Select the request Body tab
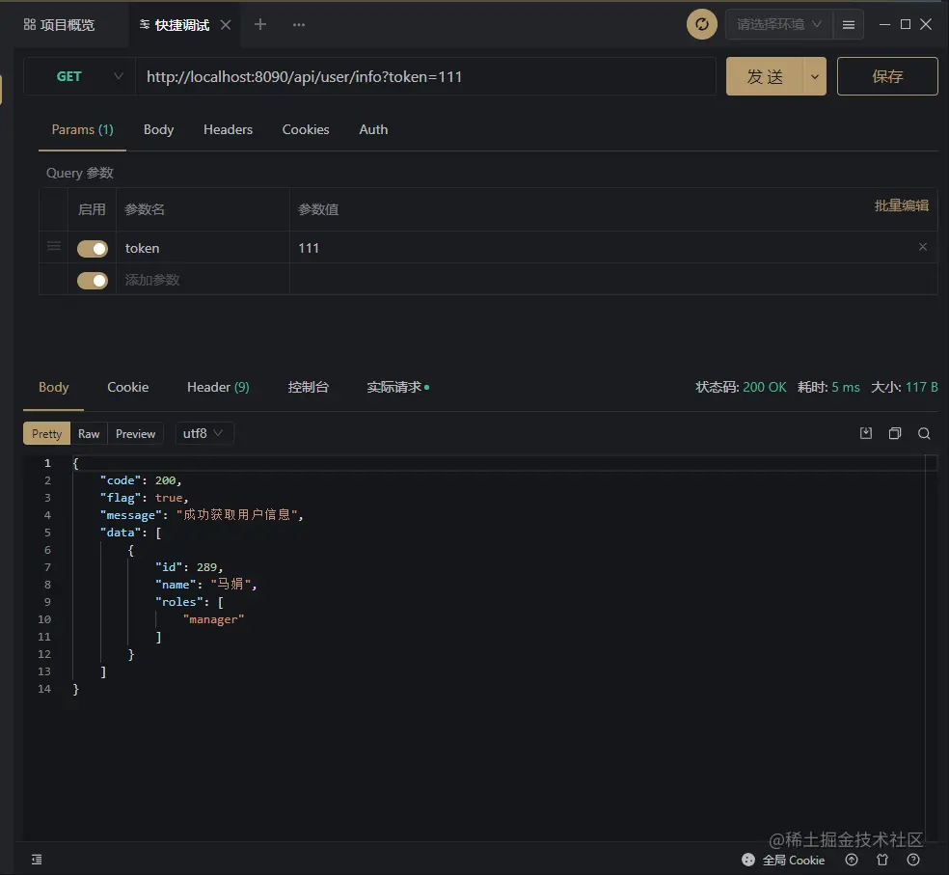The height and width of the screenshot is (875, 949). (158, 129)
